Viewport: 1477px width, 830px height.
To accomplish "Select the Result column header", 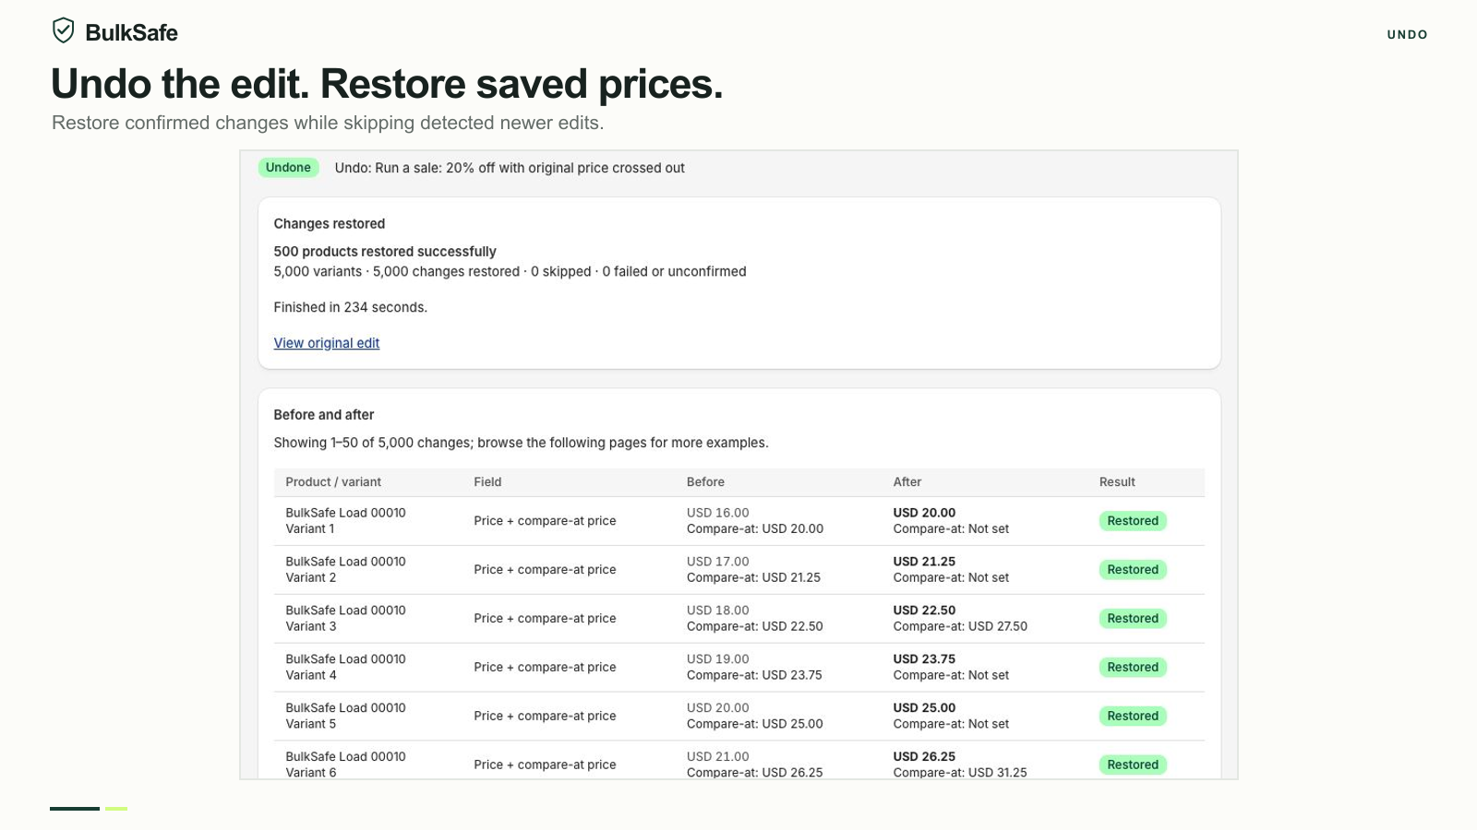I will 1117,482.
